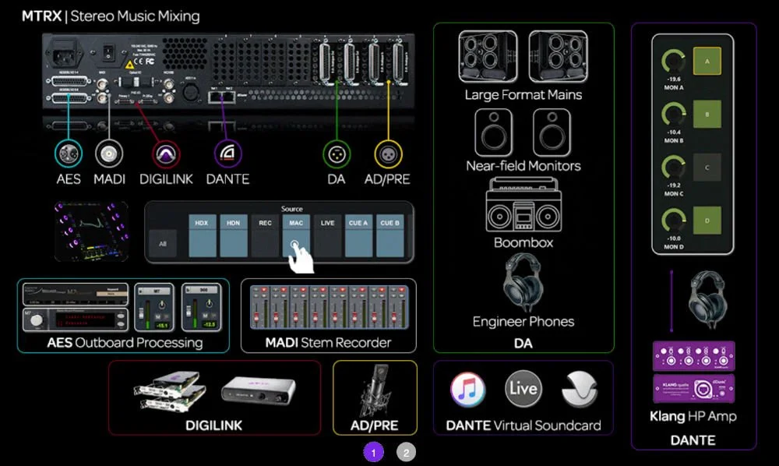Click the Engineer Phones label
The height and width of the screenshot is (466, 779).
coord(523,321)
